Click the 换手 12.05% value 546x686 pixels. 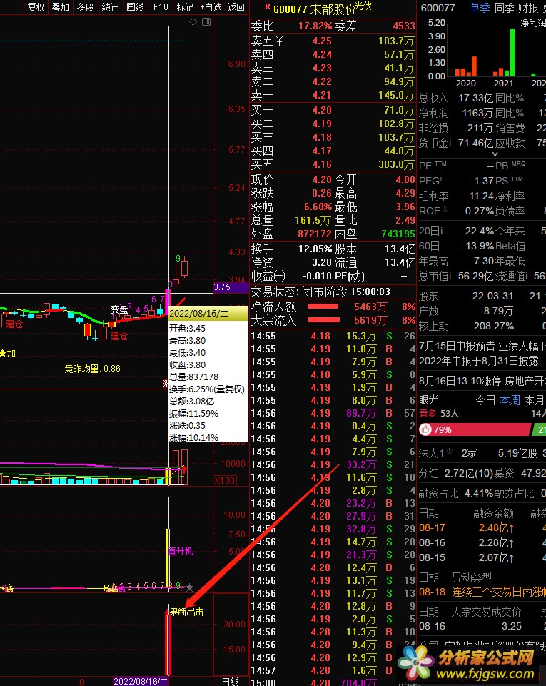click(315, 249)
